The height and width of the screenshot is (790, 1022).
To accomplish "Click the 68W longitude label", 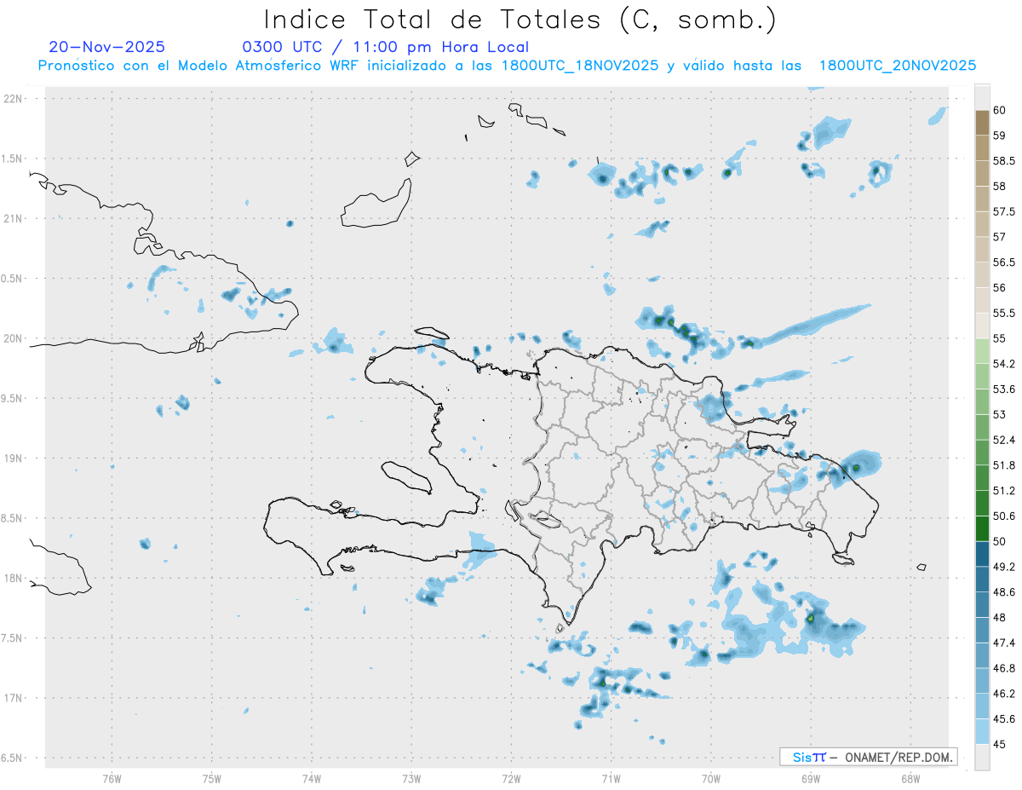I will [910, 778].
